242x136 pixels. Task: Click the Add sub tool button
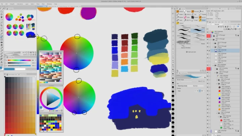coord(191,52)
